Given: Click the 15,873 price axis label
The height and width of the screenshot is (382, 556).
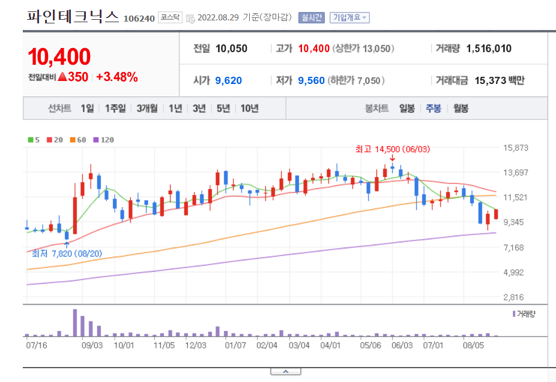Looking at the screenshot, I should [x=516, y=148].
